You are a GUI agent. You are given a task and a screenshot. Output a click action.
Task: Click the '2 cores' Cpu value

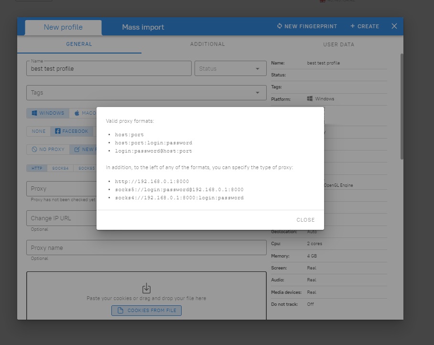[x=315, y=244]
